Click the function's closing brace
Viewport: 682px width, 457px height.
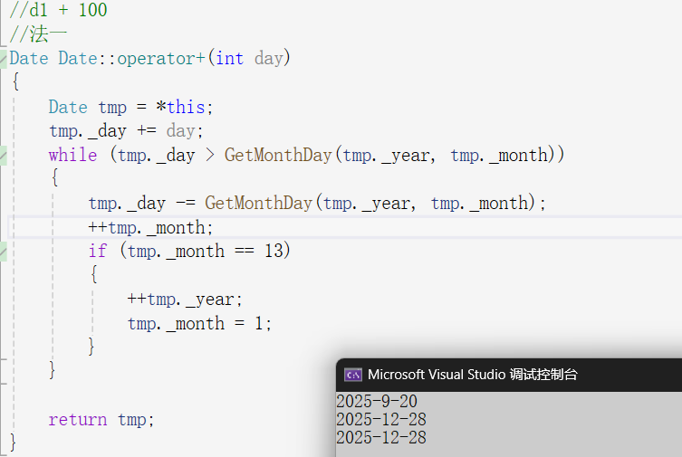pos(13,443)
